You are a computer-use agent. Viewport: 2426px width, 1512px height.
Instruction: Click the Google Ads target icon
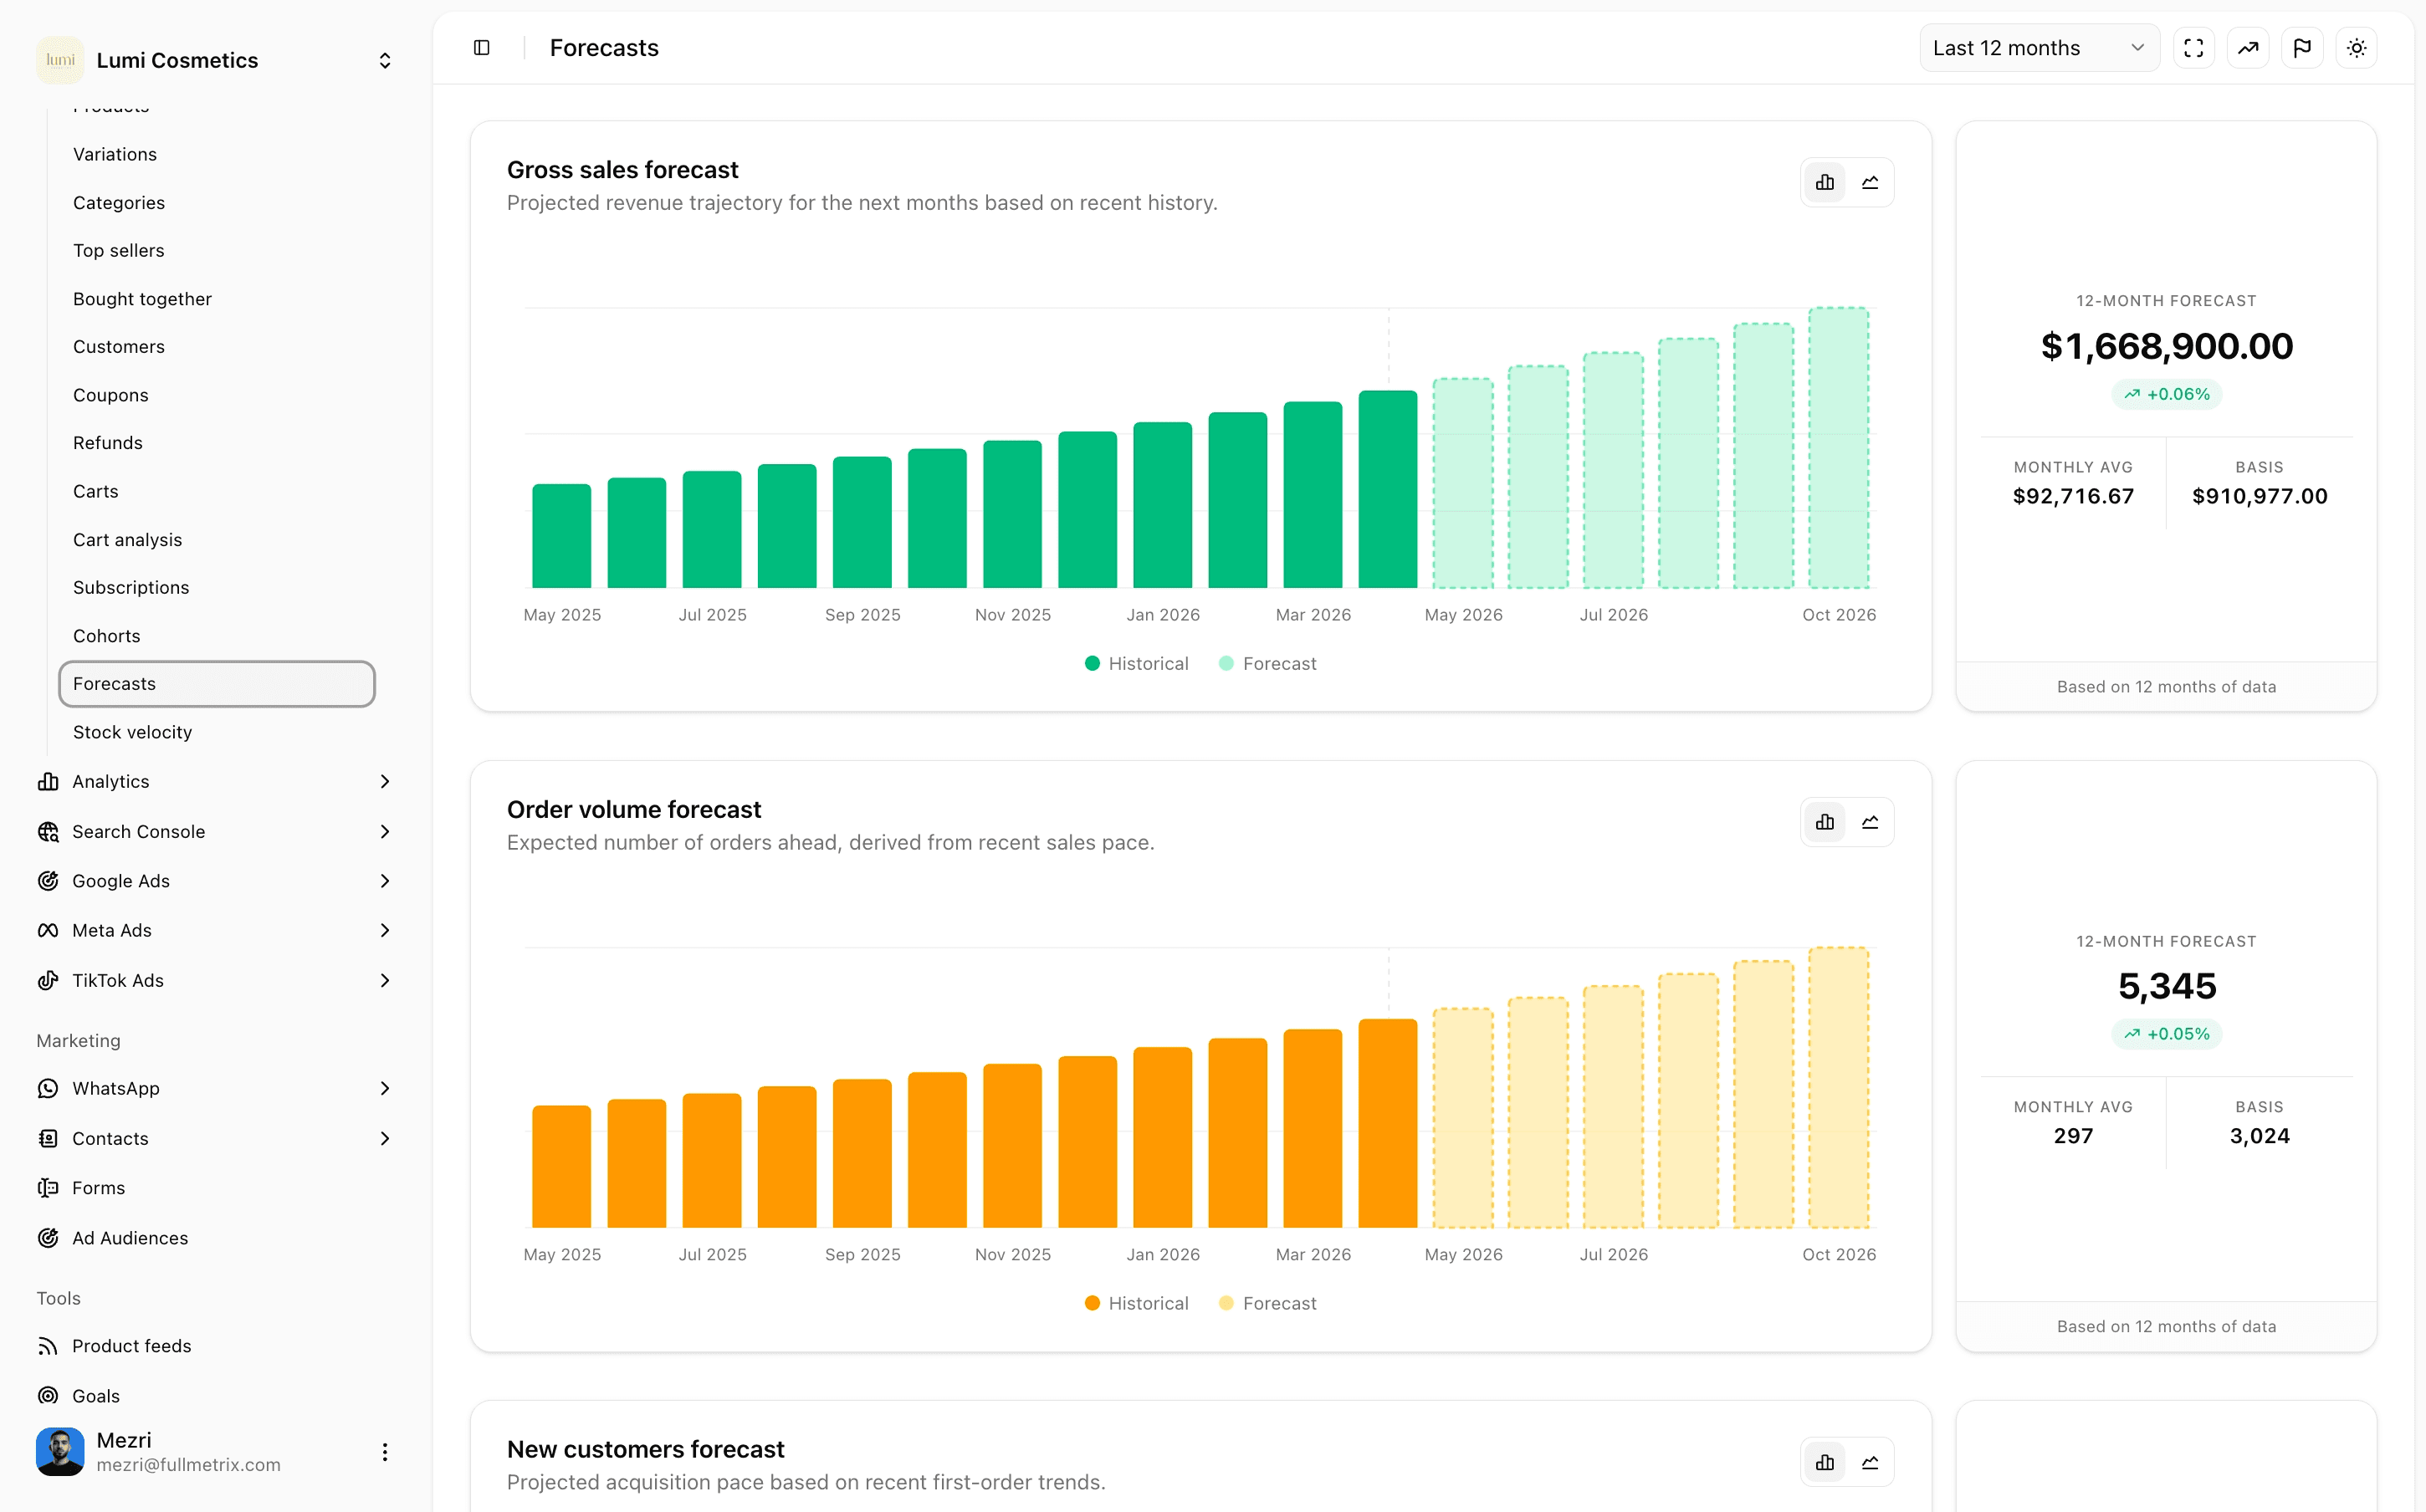click(x=48, y=881)
